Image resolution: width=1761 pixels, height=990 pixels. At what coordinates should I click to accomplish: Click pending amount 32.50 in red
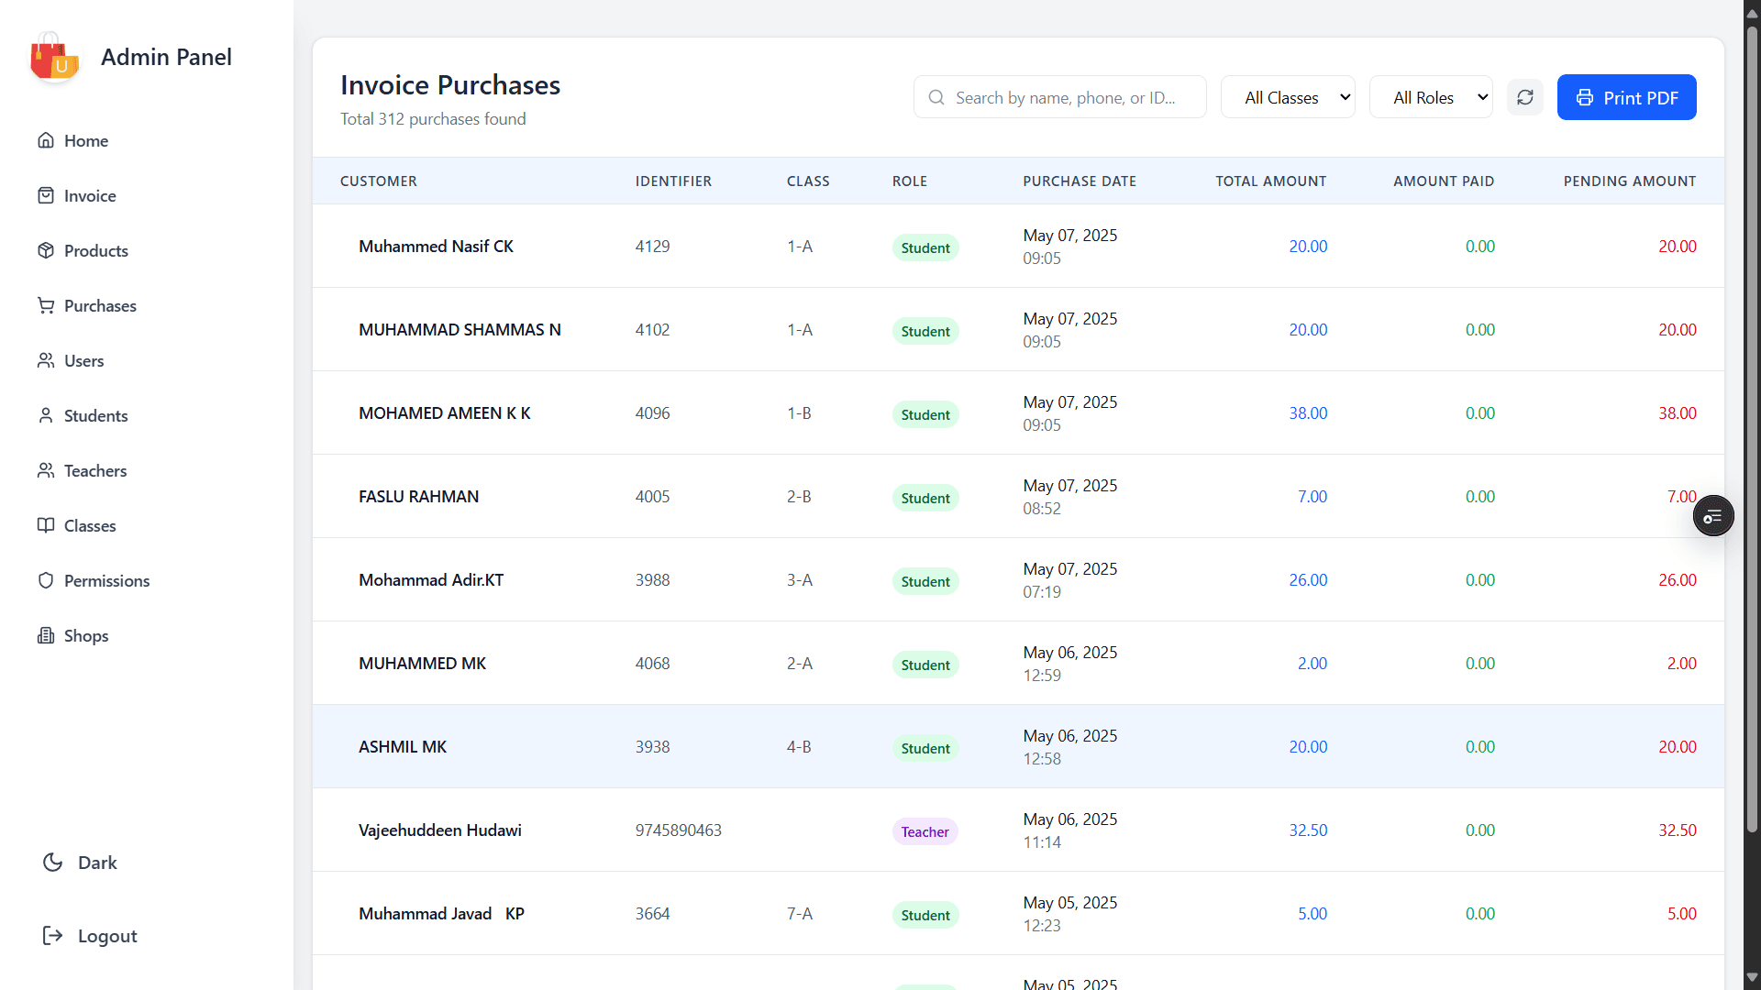(1678, 830)
